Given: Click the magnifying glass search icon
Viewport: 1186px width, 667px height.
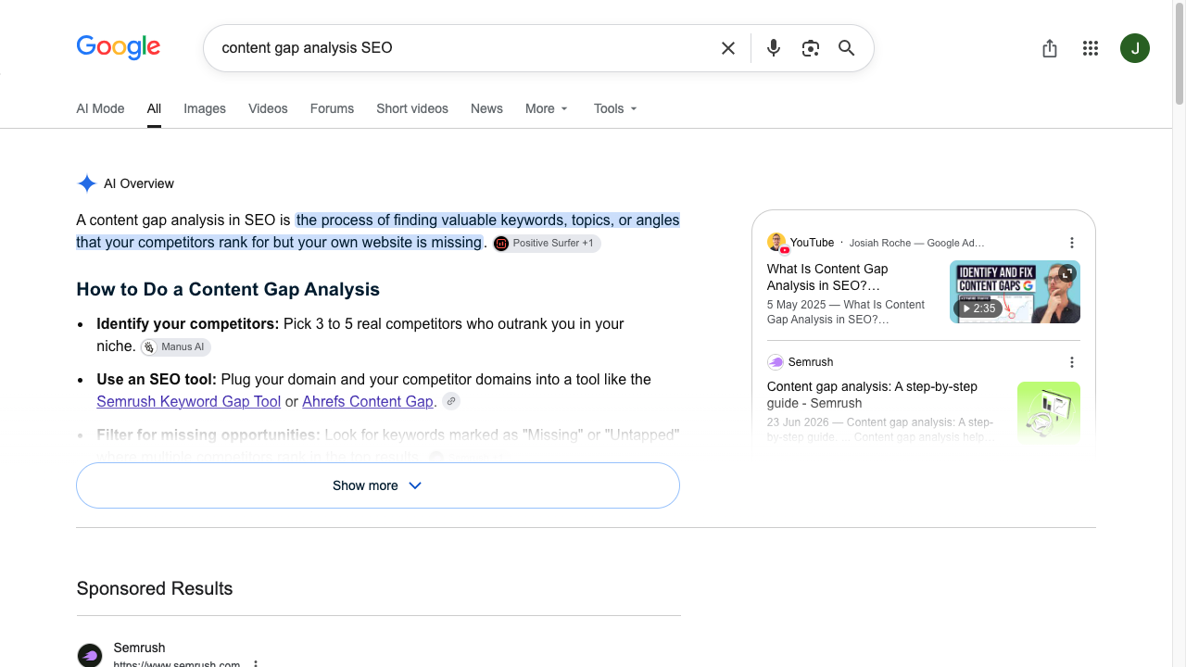Looking at the screenshot, I should click(x=847, y=48).
